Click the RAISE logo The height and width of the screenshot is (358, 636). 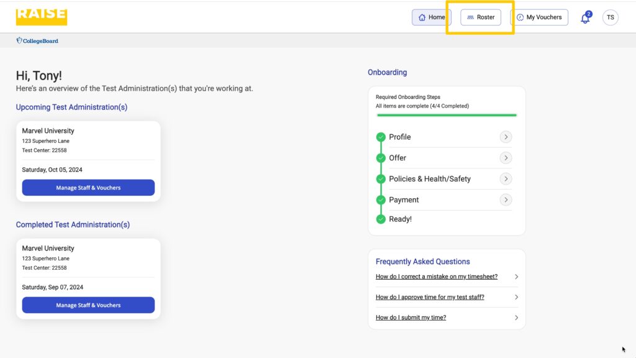pyautogui.click(x=41, y=17)
